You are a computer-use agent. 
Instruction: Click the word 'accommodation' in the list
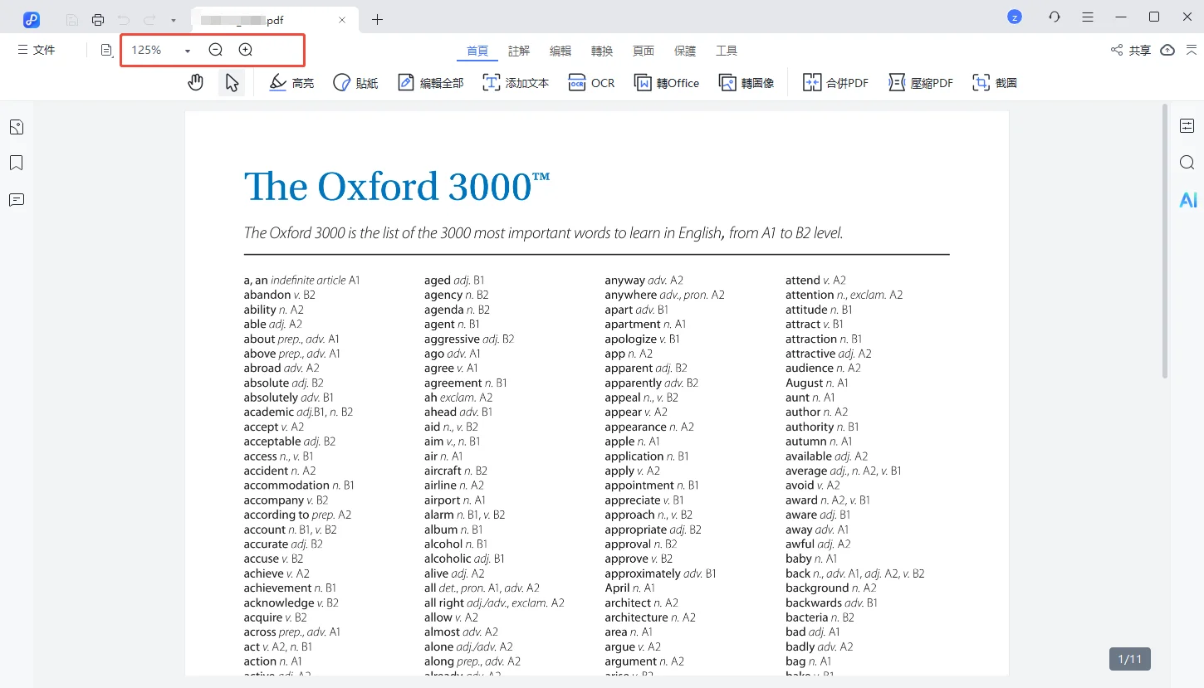(286, 486)
